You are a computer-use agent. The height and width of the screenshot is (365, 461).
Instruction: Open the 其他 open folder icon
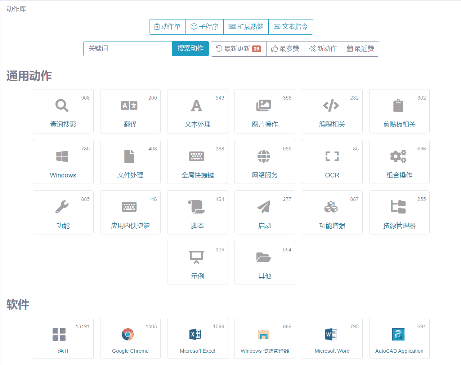(x=264, y=257)
